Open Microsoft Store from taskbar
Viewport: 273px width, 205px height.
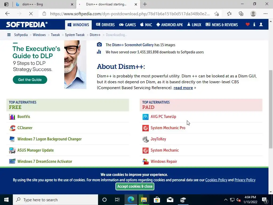[x=157, y=200]
